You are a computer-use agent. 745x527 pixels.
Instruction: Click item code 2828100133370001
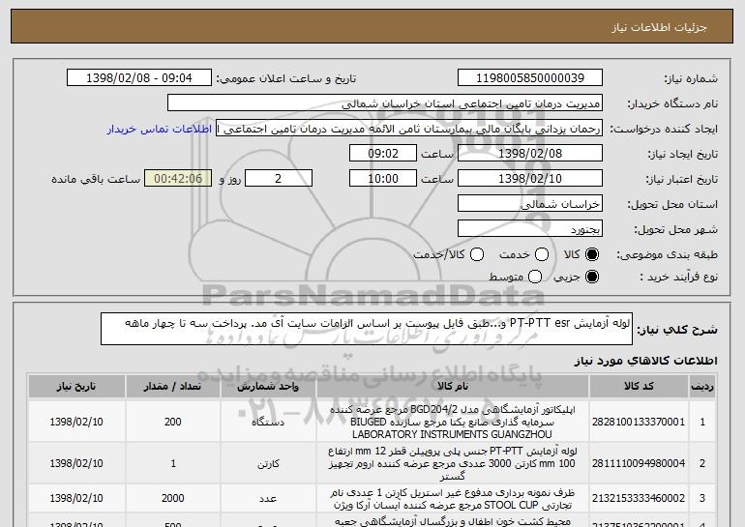pyautogui.click(x=639, y=422)
